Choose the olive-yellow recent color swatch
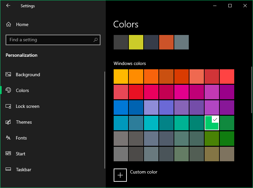 coord(136,42)
